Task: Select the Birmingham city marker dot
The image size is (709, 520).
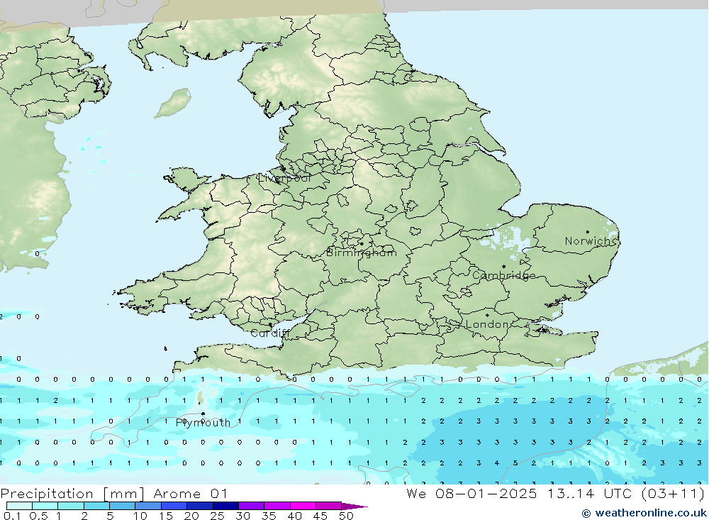Action: 362,243
